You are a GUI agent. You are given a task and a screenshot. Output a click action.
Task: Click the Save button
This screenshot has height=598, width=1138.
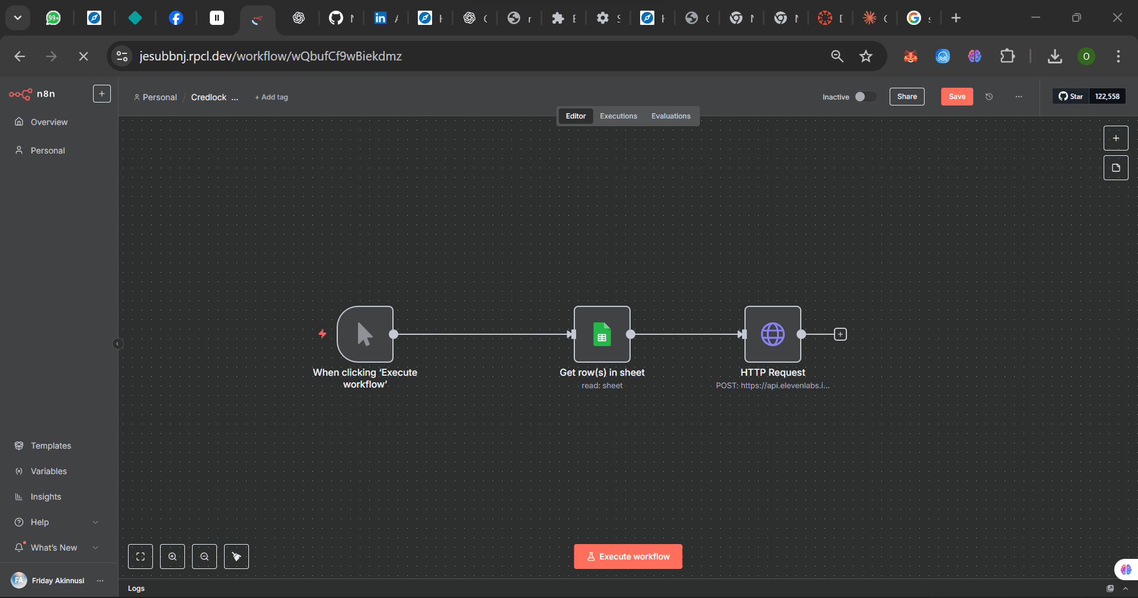click(x=957, y=97)
